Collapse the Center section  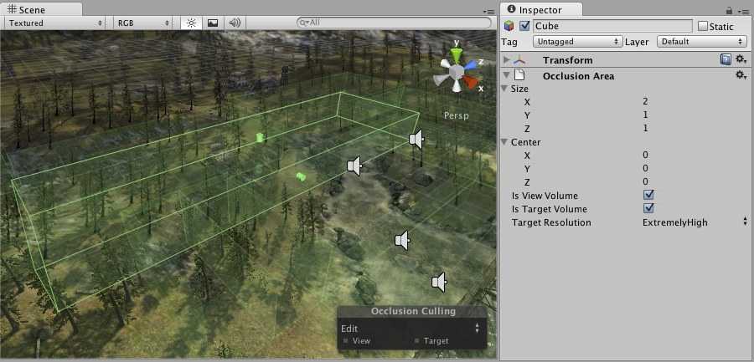pos(504,142)
